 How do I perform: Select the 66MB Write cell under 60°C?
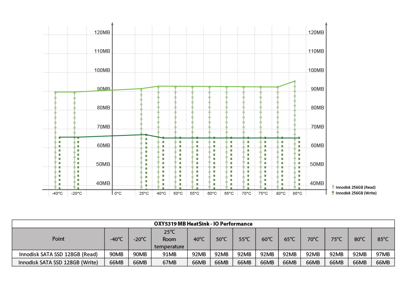click(267, 262)
